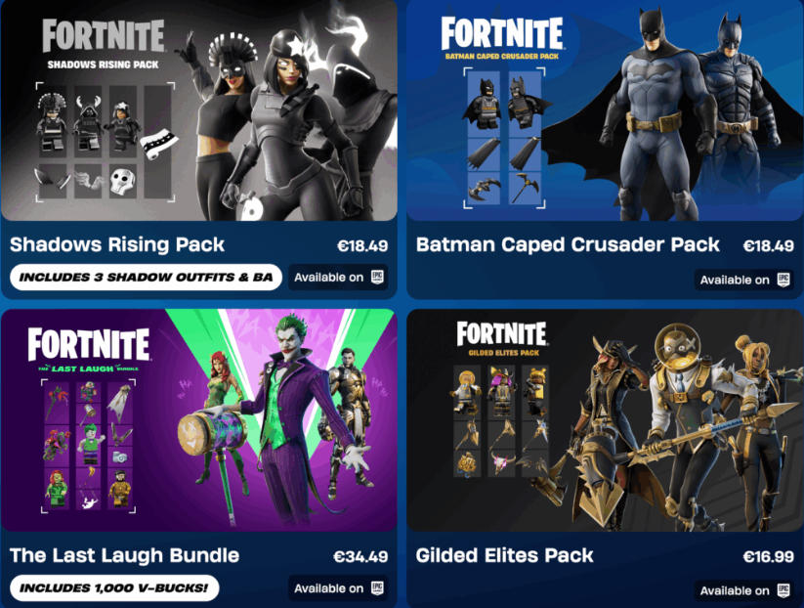
Task: Click Fortnite logo on Batman pack image
Action: coord(501,33)
